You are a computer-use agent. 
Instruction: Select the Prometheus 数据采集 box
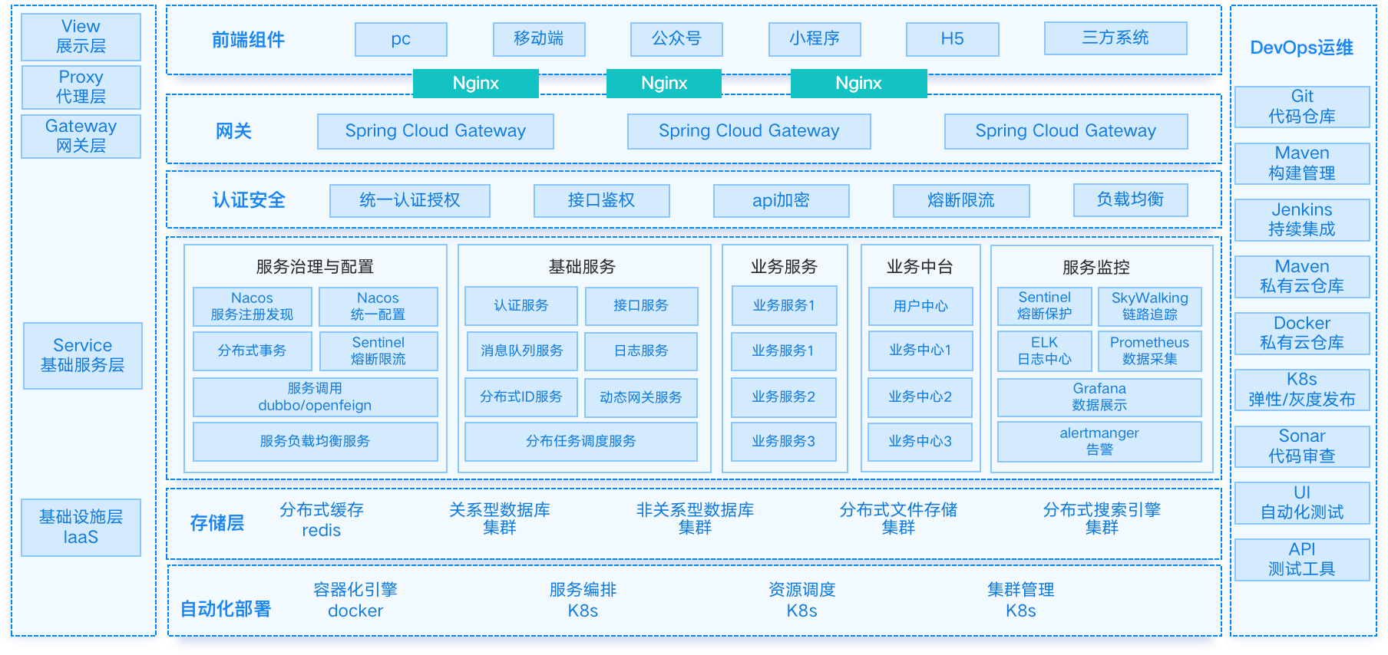pos(1150,351)
